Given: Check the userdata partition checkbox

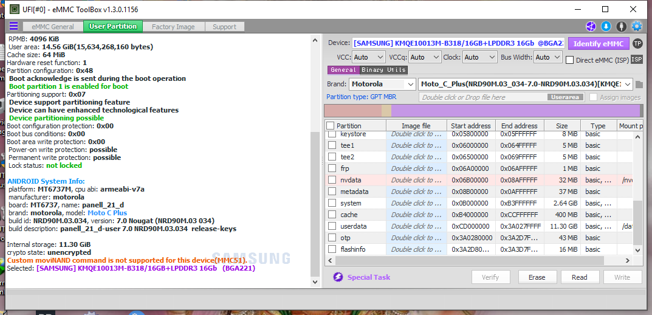Looking at the screenshot, I should 332,226.
